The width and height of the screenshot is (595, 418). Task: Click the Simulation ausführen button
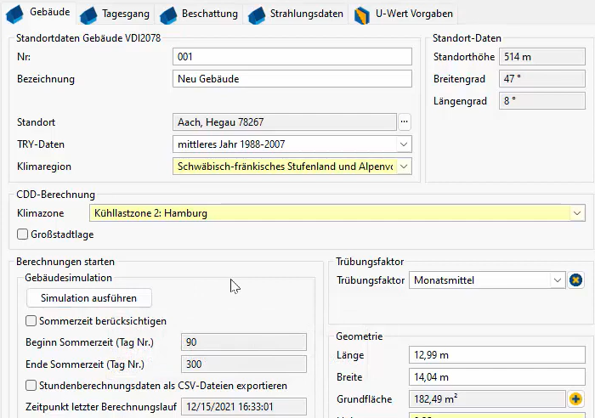pos(88,298)
